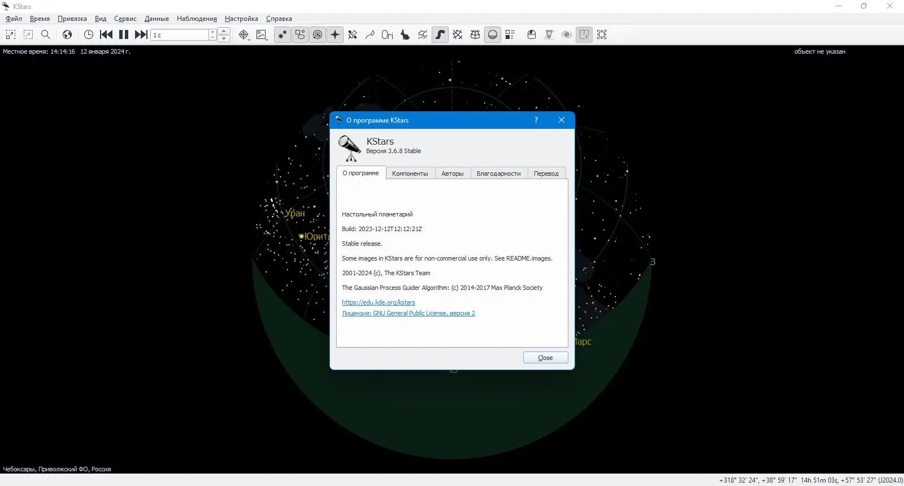
Task: Toggle constellation art rabbit icon
Action: [x=405, y=34]
